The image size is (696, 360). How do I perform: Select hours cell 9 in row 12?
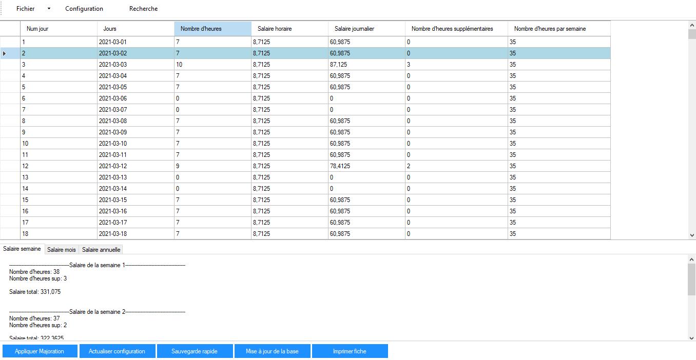pos(212,166)
